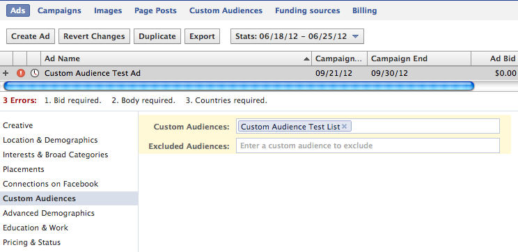
Task: Select Creative in the sidebar
Action: tap(18, 125)
